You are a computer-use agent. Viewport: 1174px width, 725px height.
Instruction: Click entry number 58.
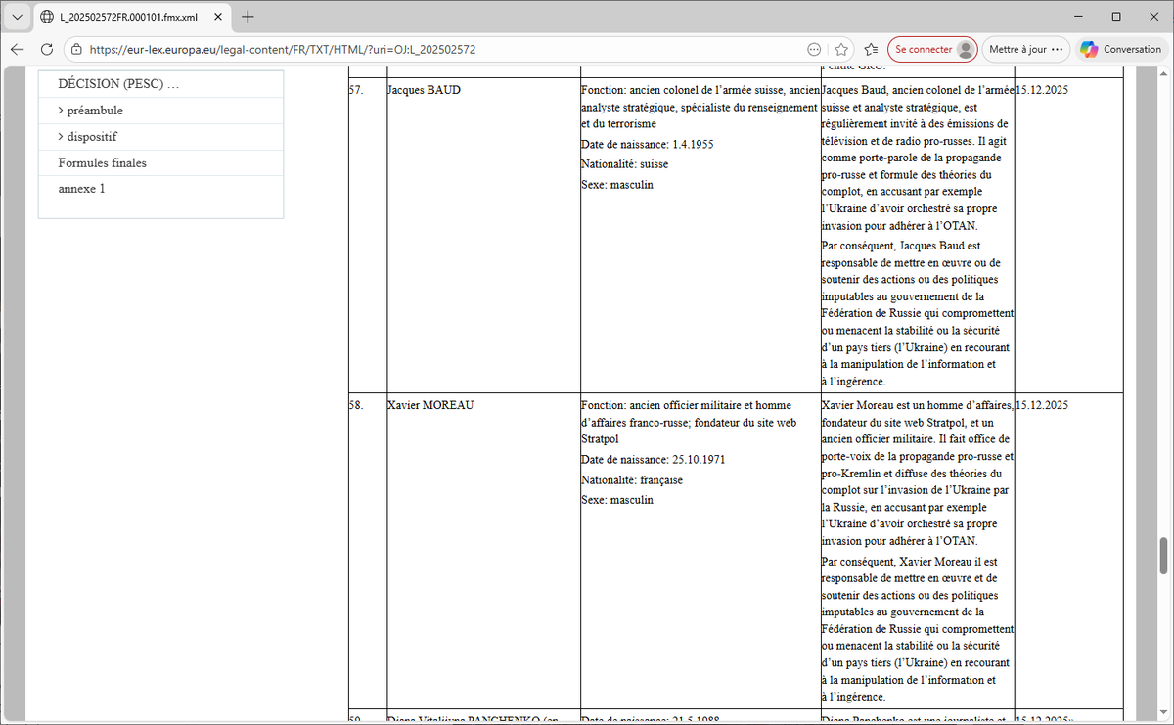[358, 405]
